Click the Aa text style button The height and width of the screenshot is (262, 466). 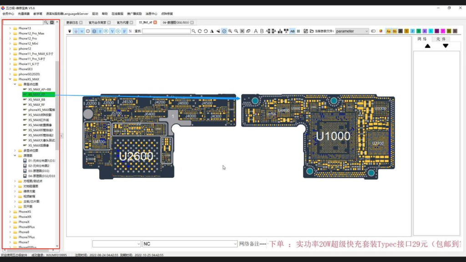(389, 31)
